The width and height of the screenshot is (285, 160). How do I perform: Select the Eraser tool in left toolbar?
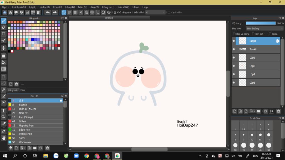[x=4, y=27]
